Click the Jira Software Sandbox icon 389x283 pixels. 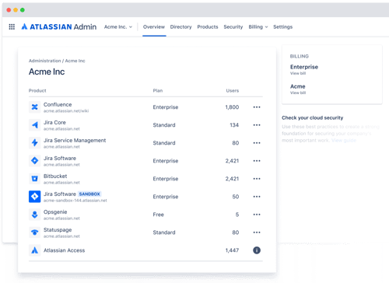point(35,197)
